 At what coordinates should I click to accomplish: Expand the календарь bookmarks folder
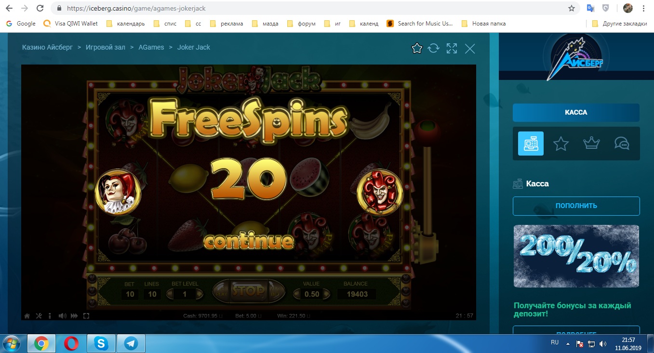pos(125,24)
